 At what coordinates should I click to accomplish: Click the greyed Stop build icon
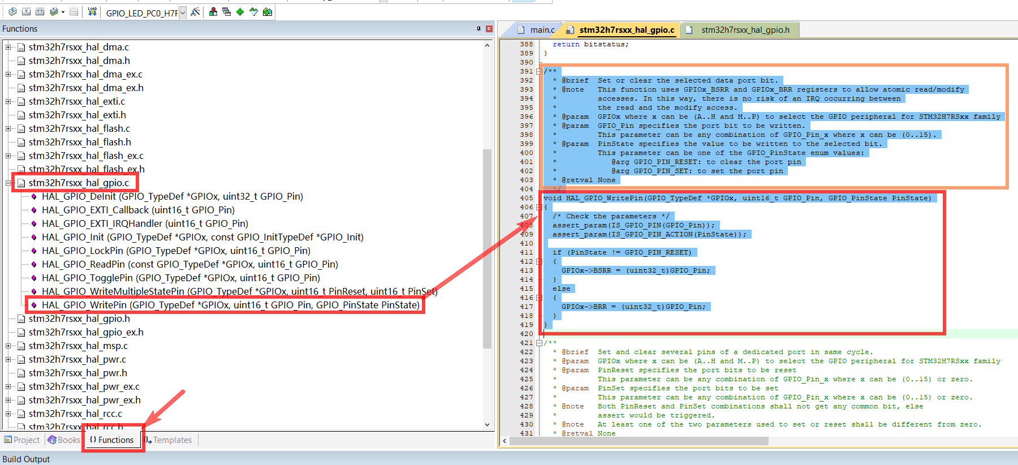point(74,12)
